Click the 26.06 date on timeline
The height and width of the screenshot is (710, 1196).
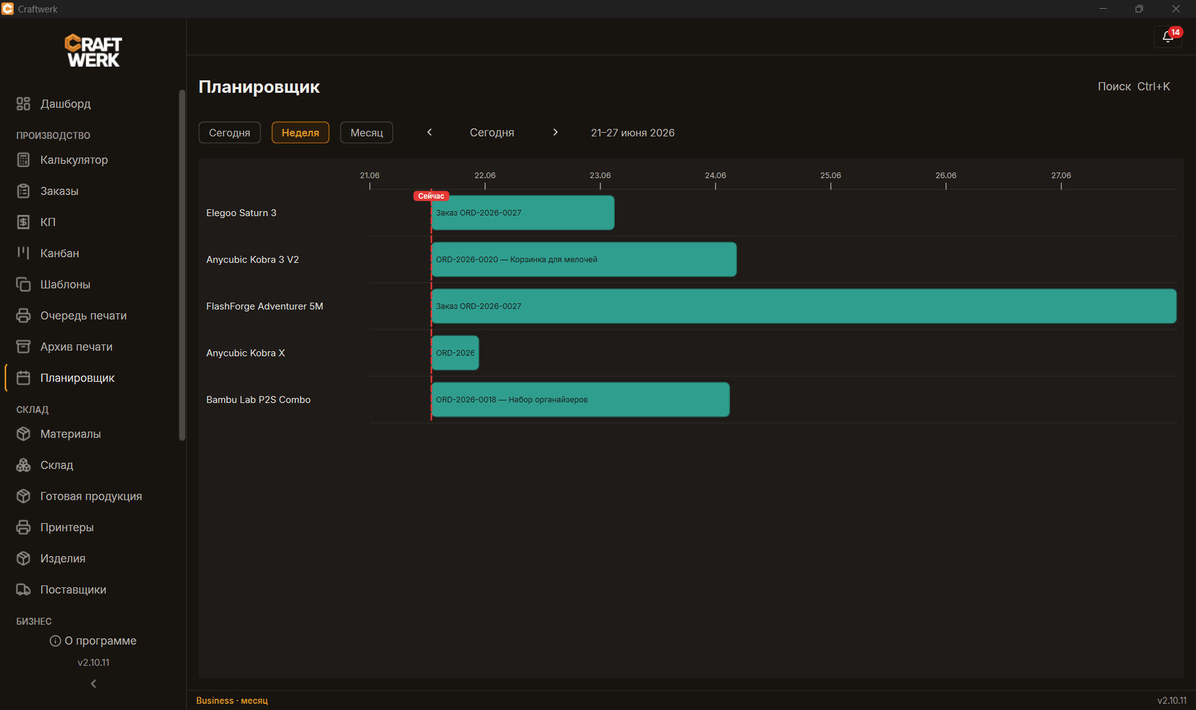click(x=946, y=176)
